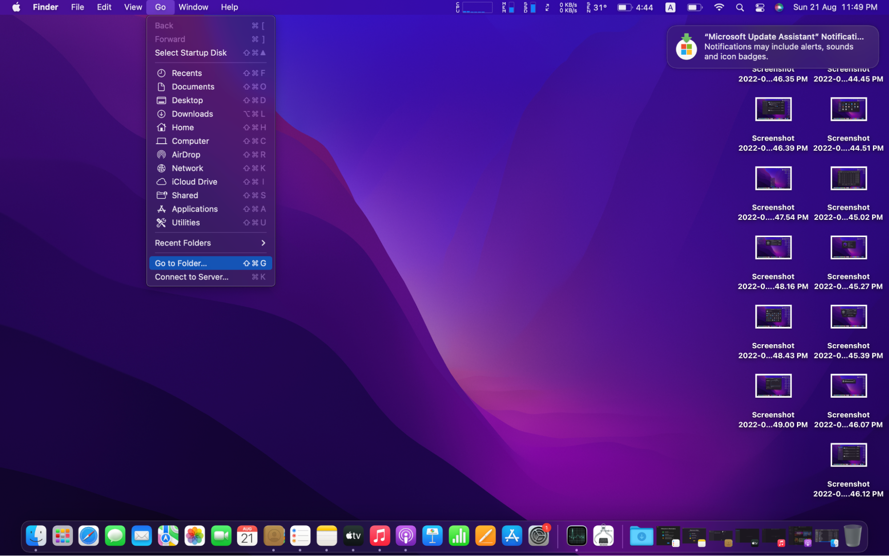Viewport: 889px width, 556px height.
Task: Click the Spotlight search magnifier
Action: 740,7
